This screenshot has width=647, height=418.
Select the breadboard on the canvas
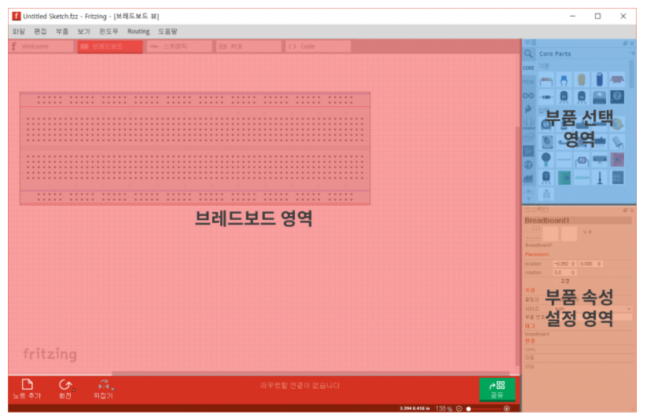pyautogui.click(x=195, y=148)
